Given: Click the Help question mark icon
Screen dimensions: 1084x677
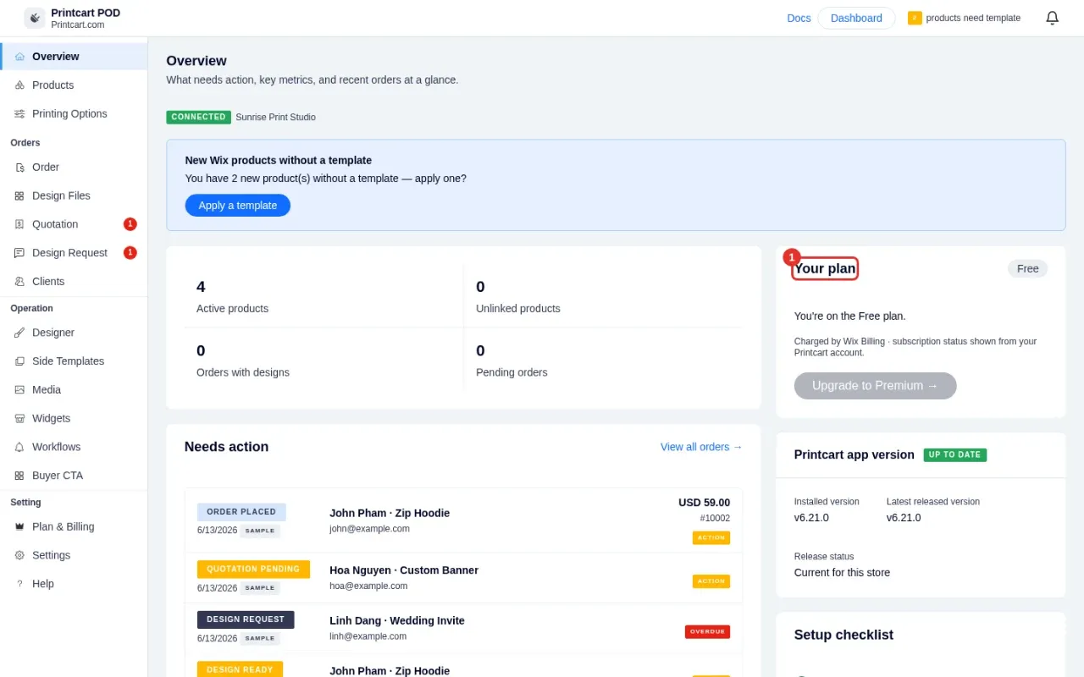Looking at the screenshot, I should pos(19,584).
